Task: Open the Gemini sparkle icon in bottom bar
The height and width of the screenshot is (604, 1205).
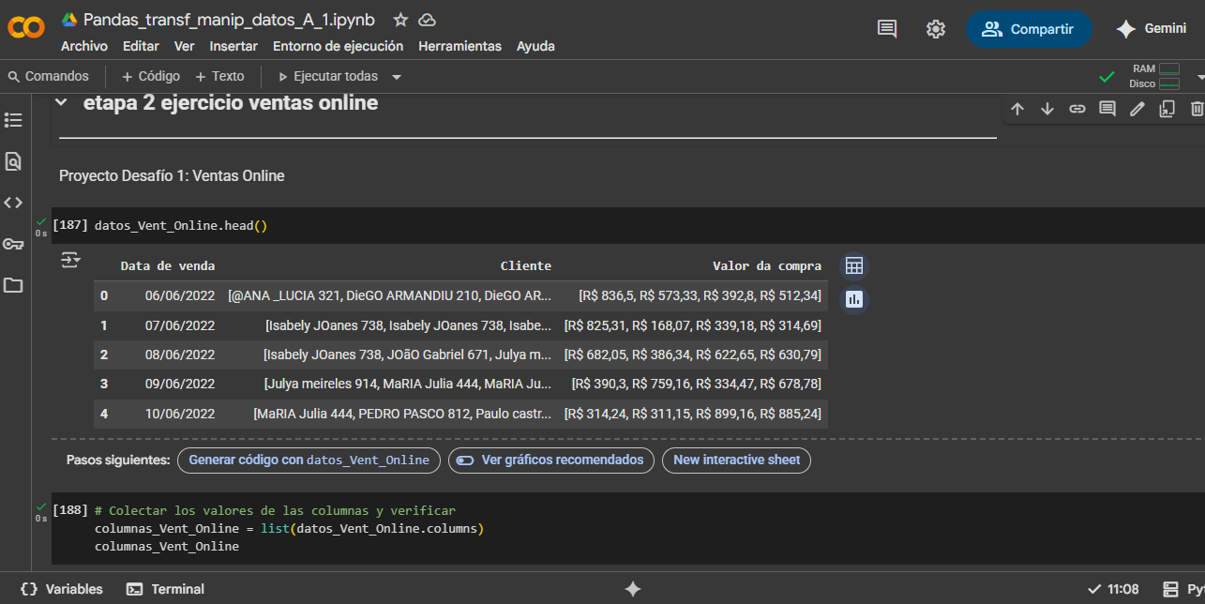Action: coord(633,589)
